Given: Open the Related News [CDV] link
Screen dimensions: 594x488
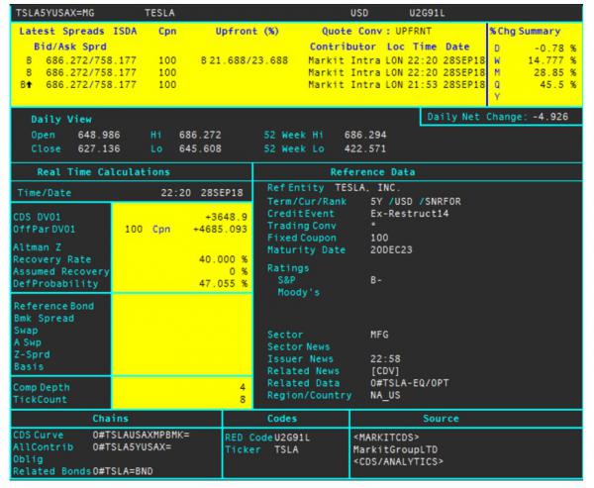Looking at the screenshot, I should [385, 371].
